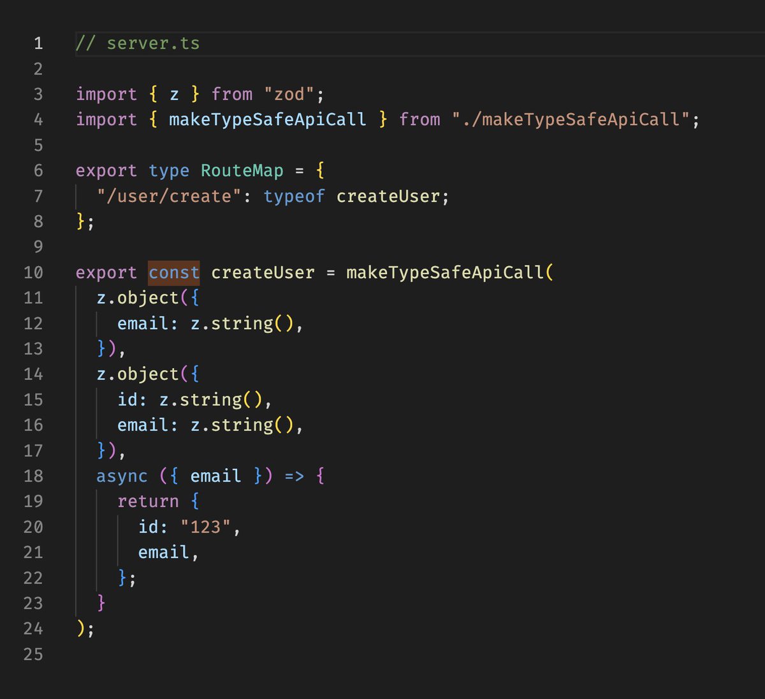Click the return keyword on line 19
Screen dimensions: 765x699
(148, 502)
